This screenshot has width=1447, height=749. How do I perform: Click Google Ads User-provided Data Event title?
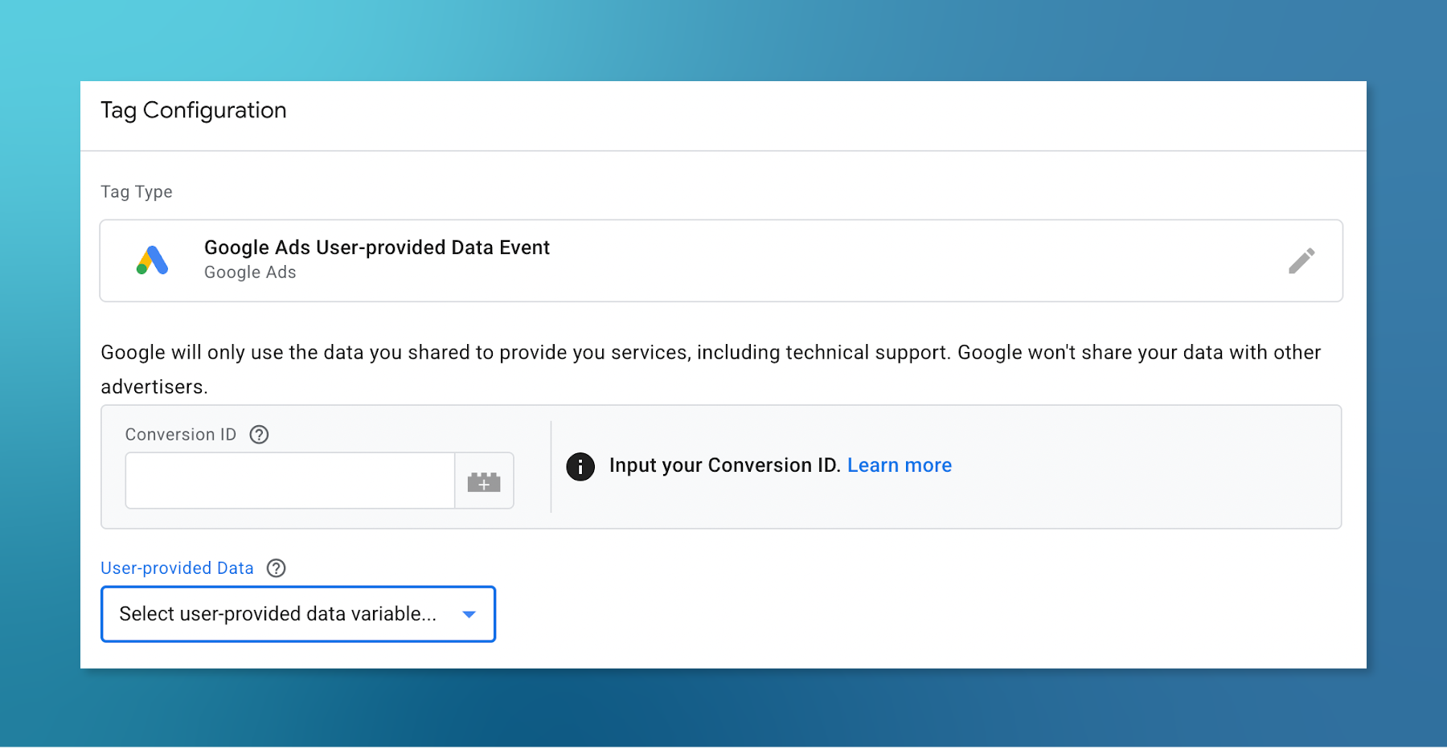point(376,248)
